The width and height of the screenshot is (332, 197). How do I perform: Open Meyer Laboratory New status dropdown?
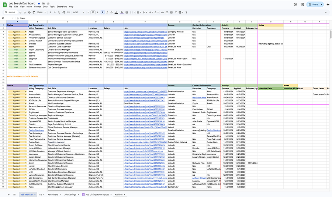pos(25,50)
